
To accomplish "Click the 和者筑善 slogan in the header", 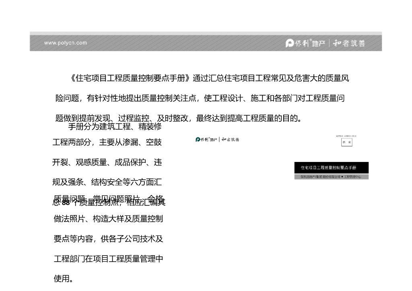I will (x=349, y=43).
